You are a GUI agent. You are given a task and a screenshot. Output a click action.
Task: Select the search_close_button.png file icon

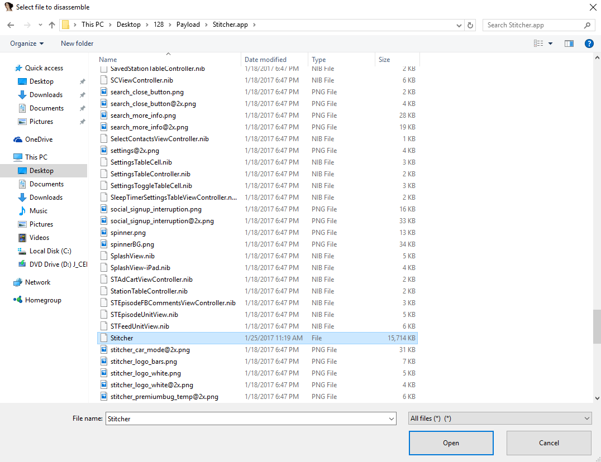pos(103,92)
